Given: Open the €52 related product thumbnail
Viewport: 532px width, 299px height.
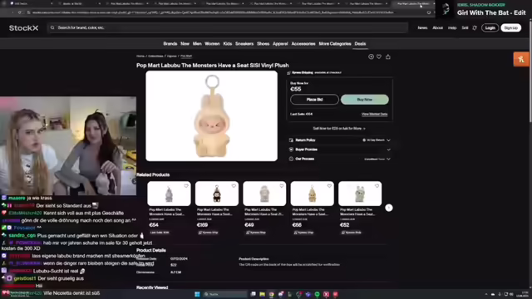Looking at the screenshot, I should tap(360, 194).
